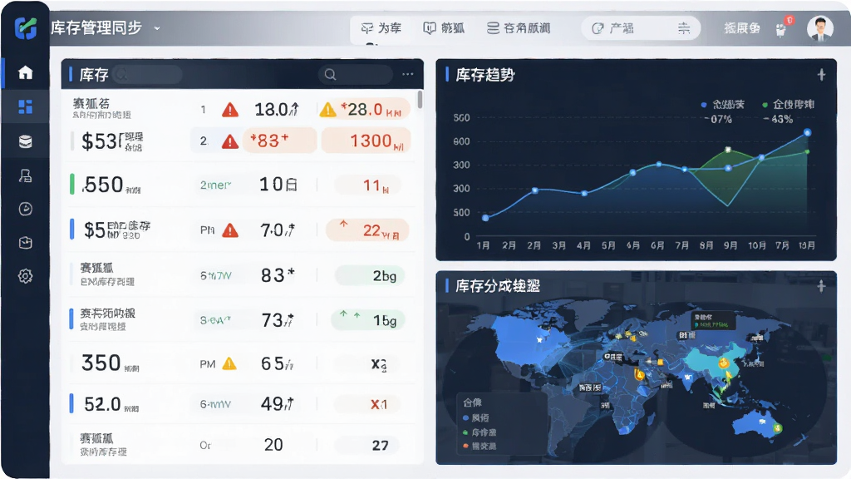Click the white data point on green line

coord(728,150)
